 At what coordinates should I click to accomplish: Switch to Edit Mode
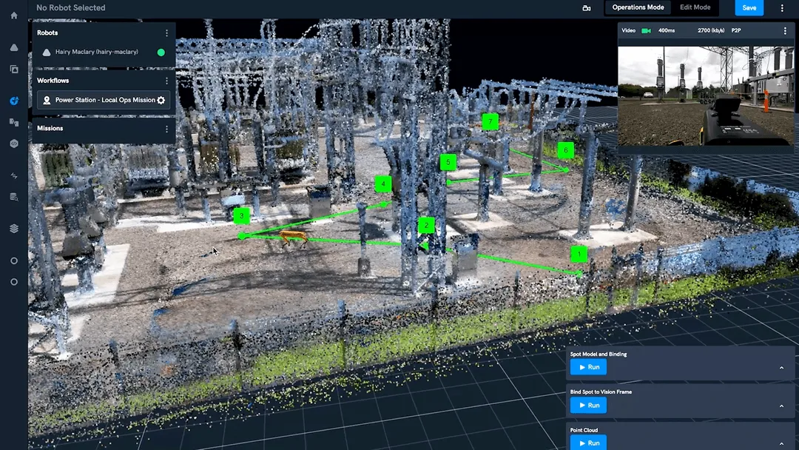point(695,7)
